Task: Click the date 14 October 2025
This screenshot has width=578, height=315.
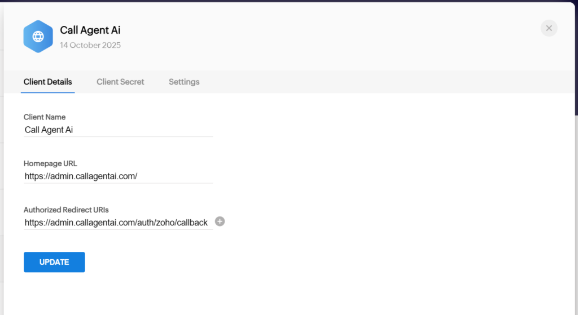Action: (x=90, y=45)
